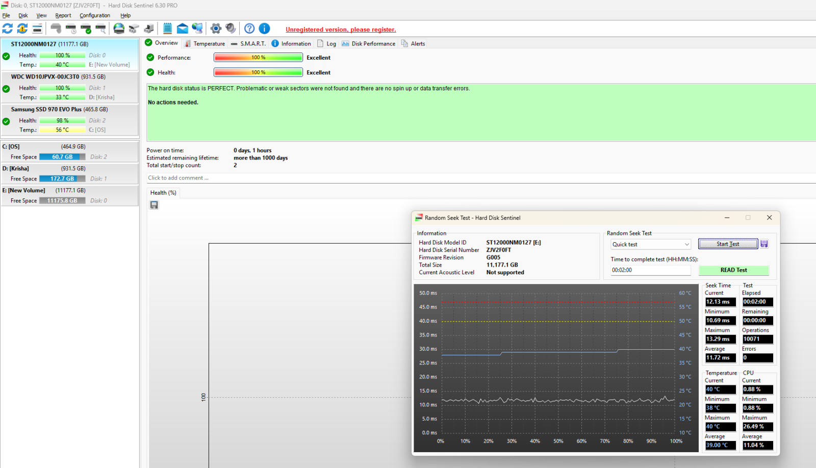Image resolution: width=816 pixels, height=468 pixels.
Task: Open the Configuration menu
Action: (95, 15)
